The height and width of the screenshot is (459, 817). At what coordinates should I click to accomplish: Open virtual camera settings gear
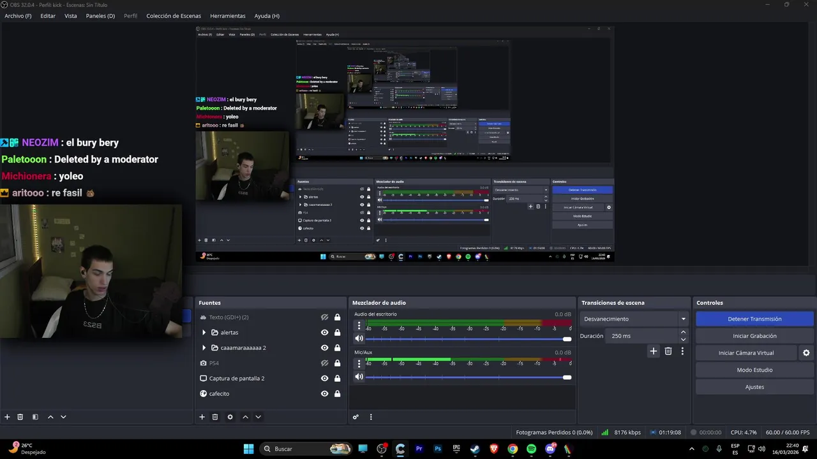(x=806, y=353)
